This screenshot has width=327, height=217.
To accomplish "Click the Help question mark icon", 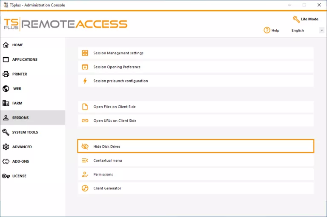I will pyautogui.click(x=267, y=30).
